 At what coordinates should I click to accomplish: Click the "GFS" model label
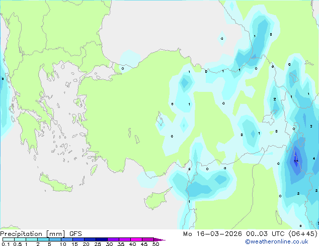75,234
